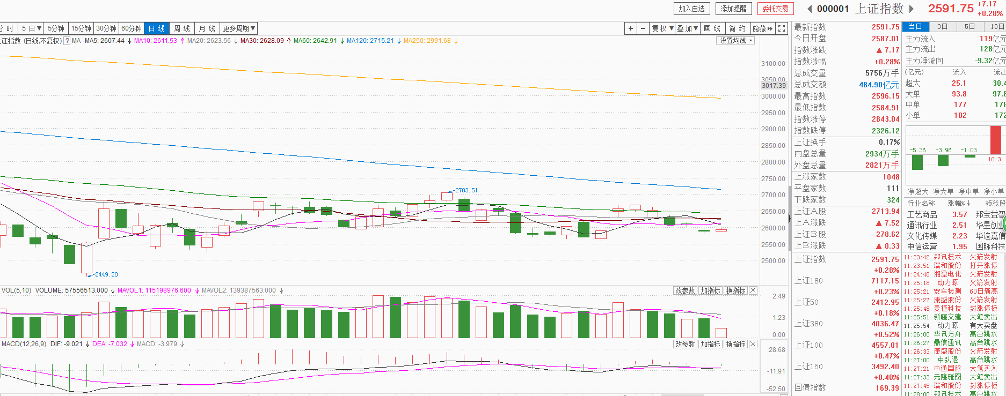Open the 设置均线 dropdown
Screen dimensions: 1006x396
[x=737, y=41]
